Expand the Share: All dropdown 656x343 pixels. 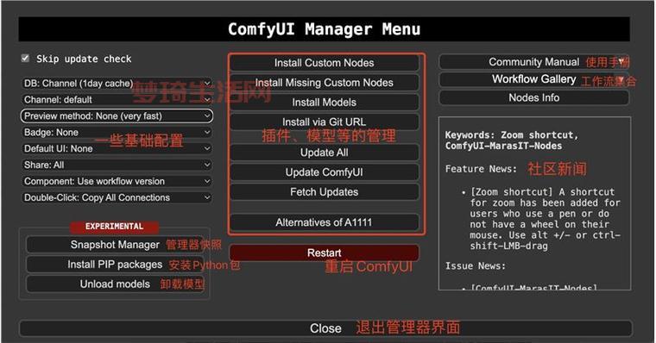click(117, 165)
